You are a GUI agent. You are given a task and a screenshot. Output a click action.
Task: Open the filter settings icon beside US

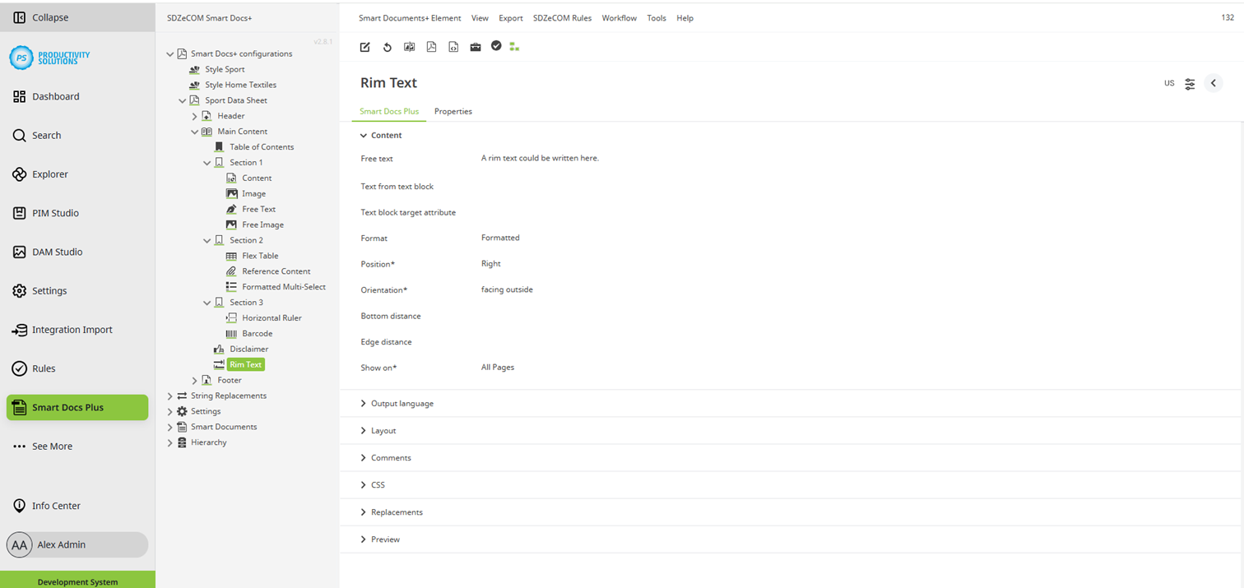1190,83
